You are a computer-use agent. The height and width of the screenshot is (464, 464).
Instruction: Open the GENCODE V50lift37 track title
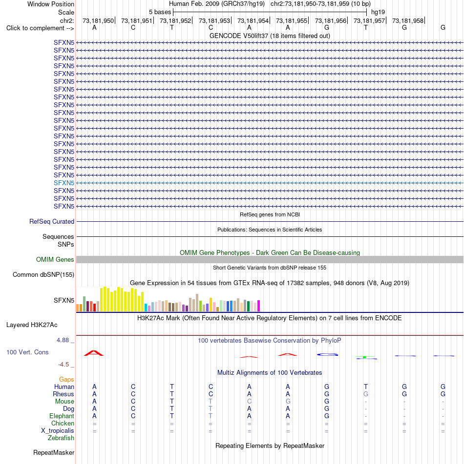coord(270,36)
